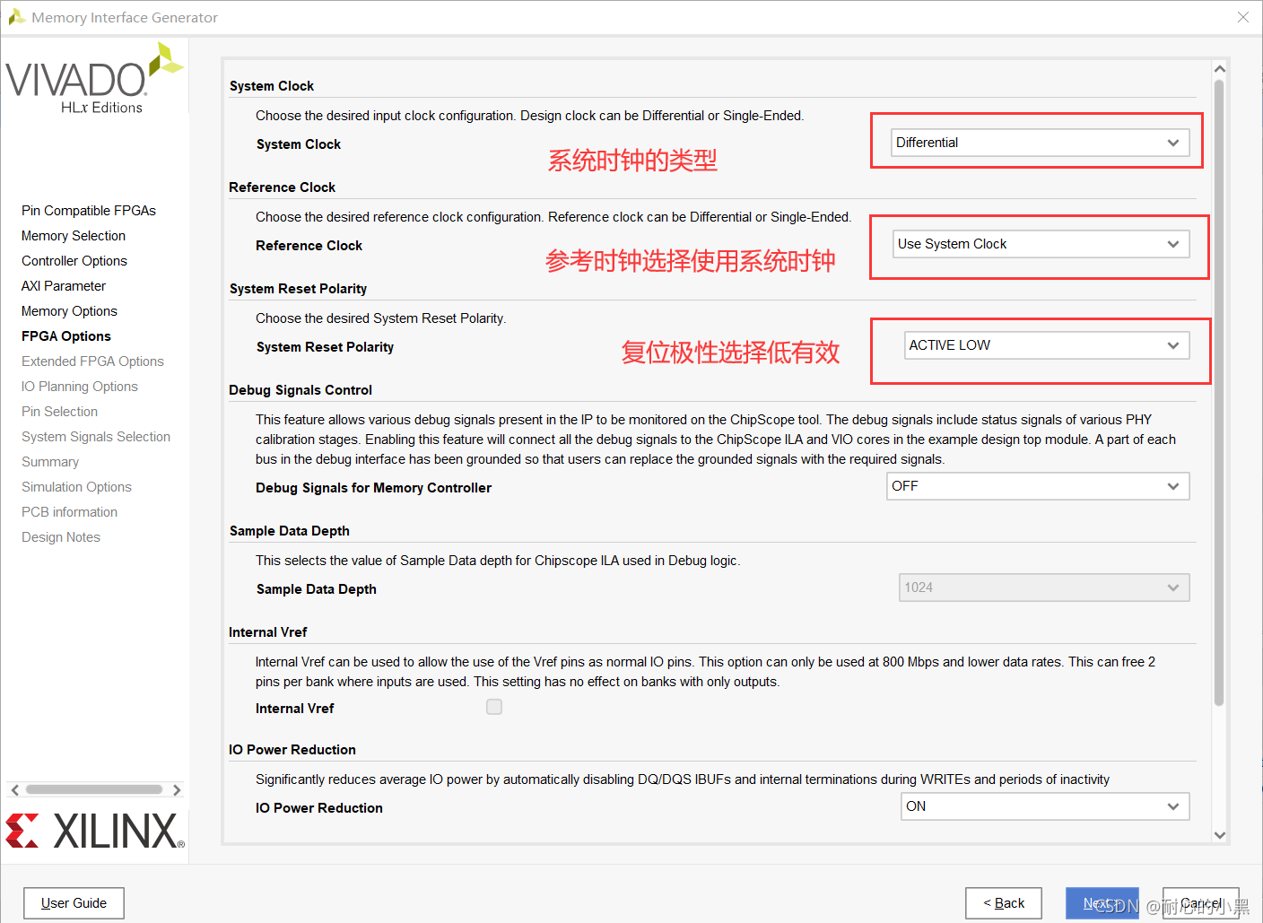
Task: Select Simulation Options in the sidebar
Action: [x=76, y=487]
